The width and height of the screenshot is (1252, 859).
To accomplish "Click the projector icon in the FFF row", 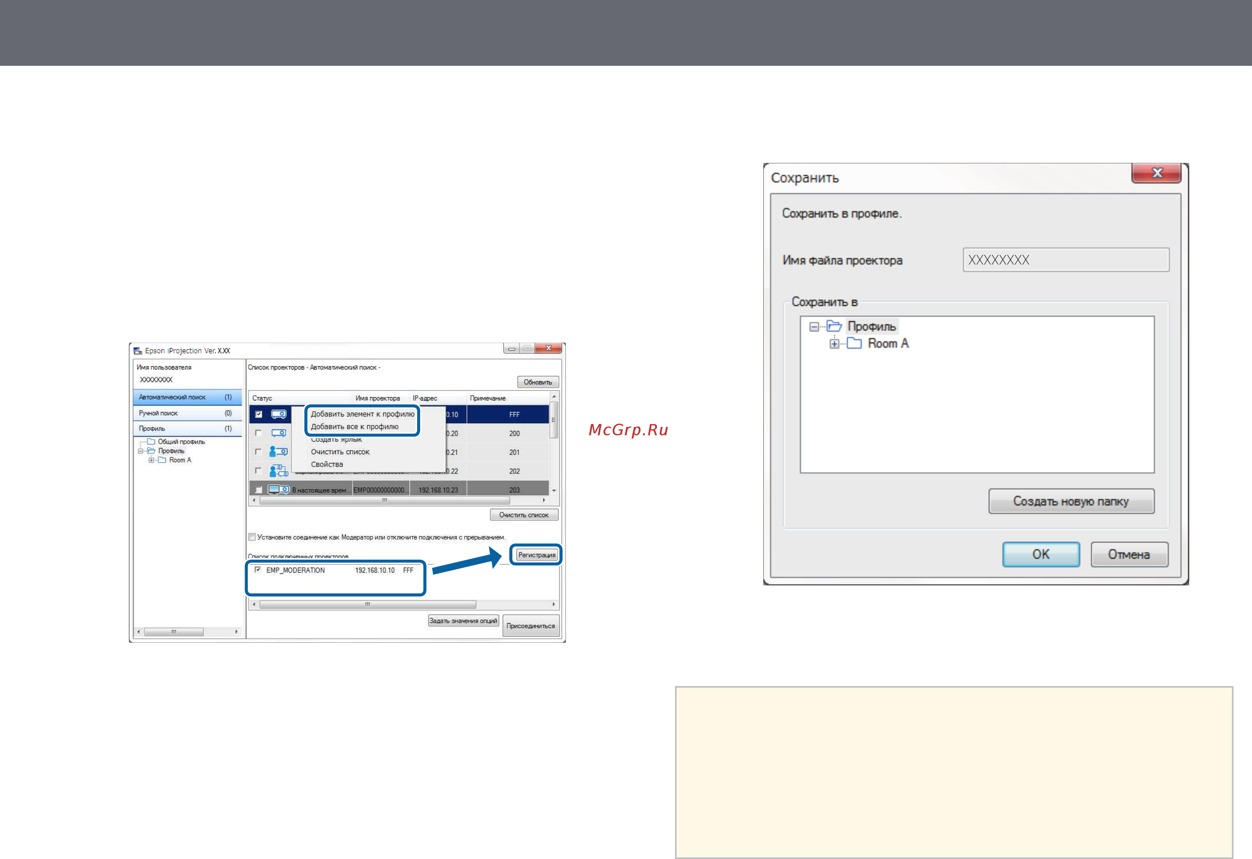I will 279,414.
